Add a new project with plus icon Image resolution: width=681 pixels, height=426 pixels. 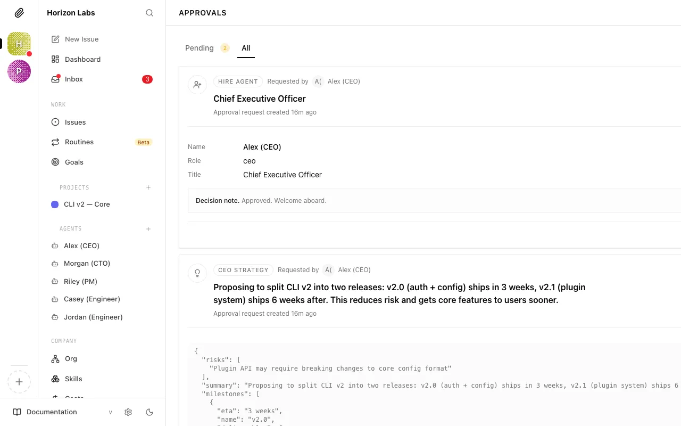148,187
